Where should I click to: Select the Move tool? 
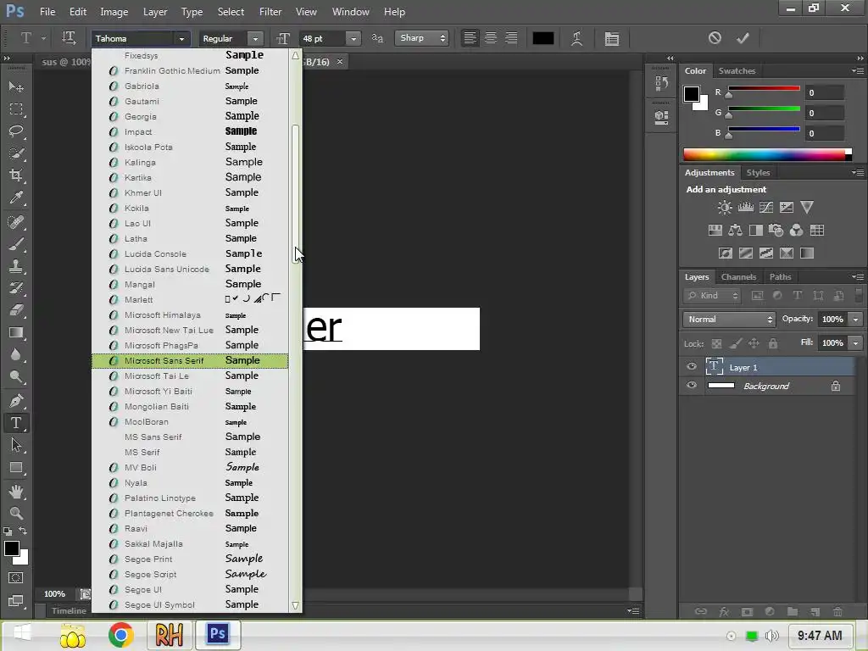[16, 87]
